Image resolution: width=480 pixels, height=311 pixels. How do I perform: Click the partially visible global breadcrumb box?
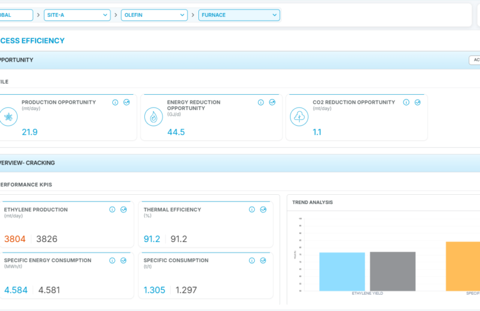pyautogui.click(x=16, y=15)
